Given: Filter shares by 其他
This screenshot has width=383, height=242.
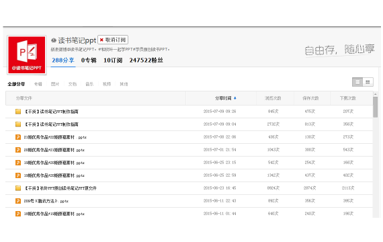Looking at the screenshot, I should tap(124, 84).
